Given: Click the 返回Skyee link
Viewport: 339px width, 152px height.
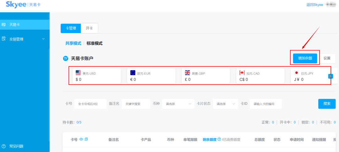Looking at the screenshot, I should tap(315, 5).
